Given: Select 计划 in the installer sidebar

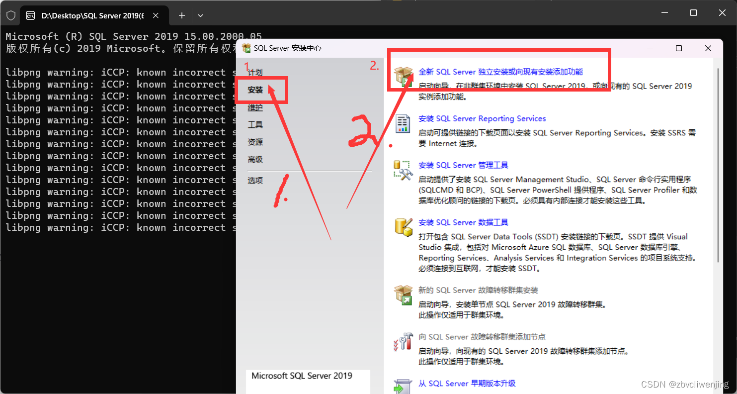Looking at the screenshot, I should 255,72.
